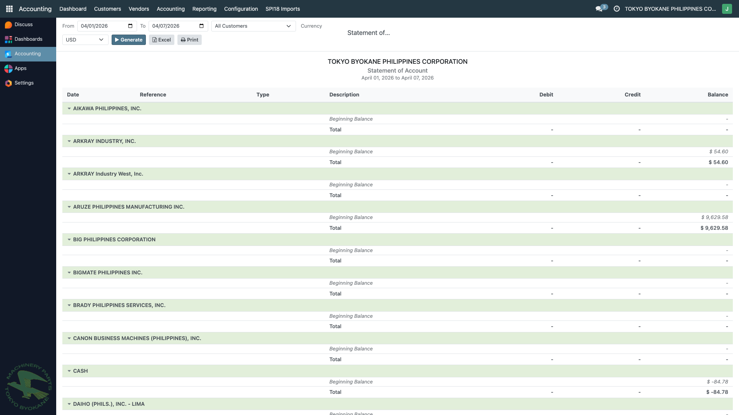Open the To date calendar picker
The image size is (739, 415).
coord(201,26)
